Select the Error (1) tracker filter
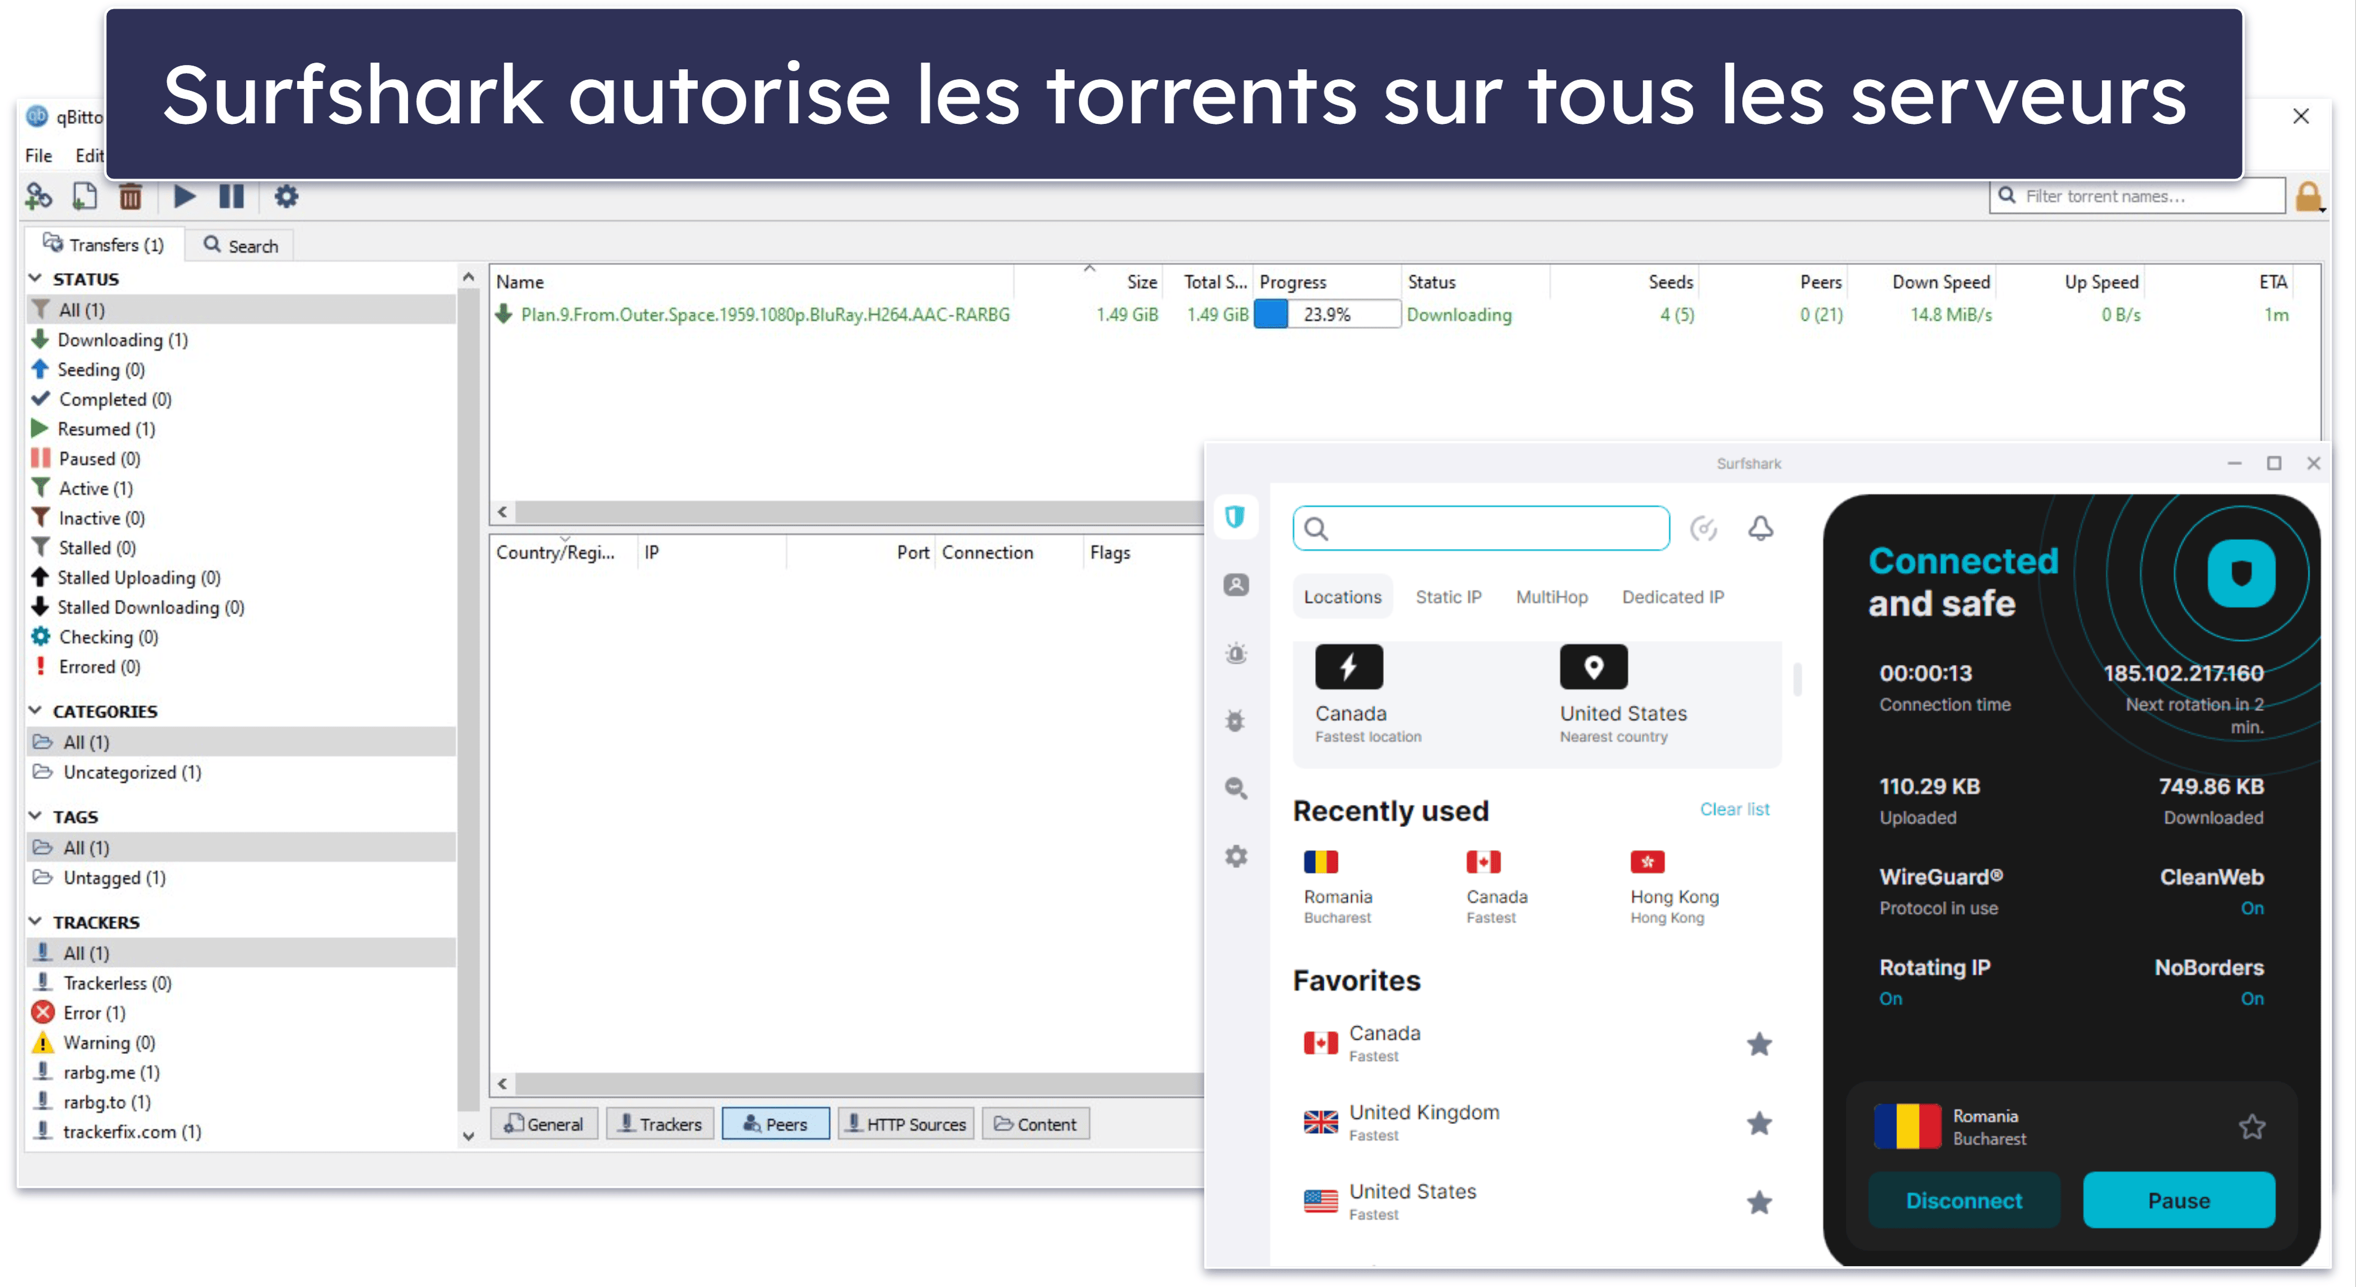The height and width of the screenshot is (1287, 2356). (93, 1013)
